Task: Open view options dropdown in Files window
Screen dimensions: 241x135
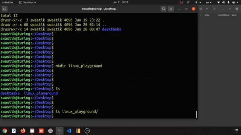Action: coord(207,9)
